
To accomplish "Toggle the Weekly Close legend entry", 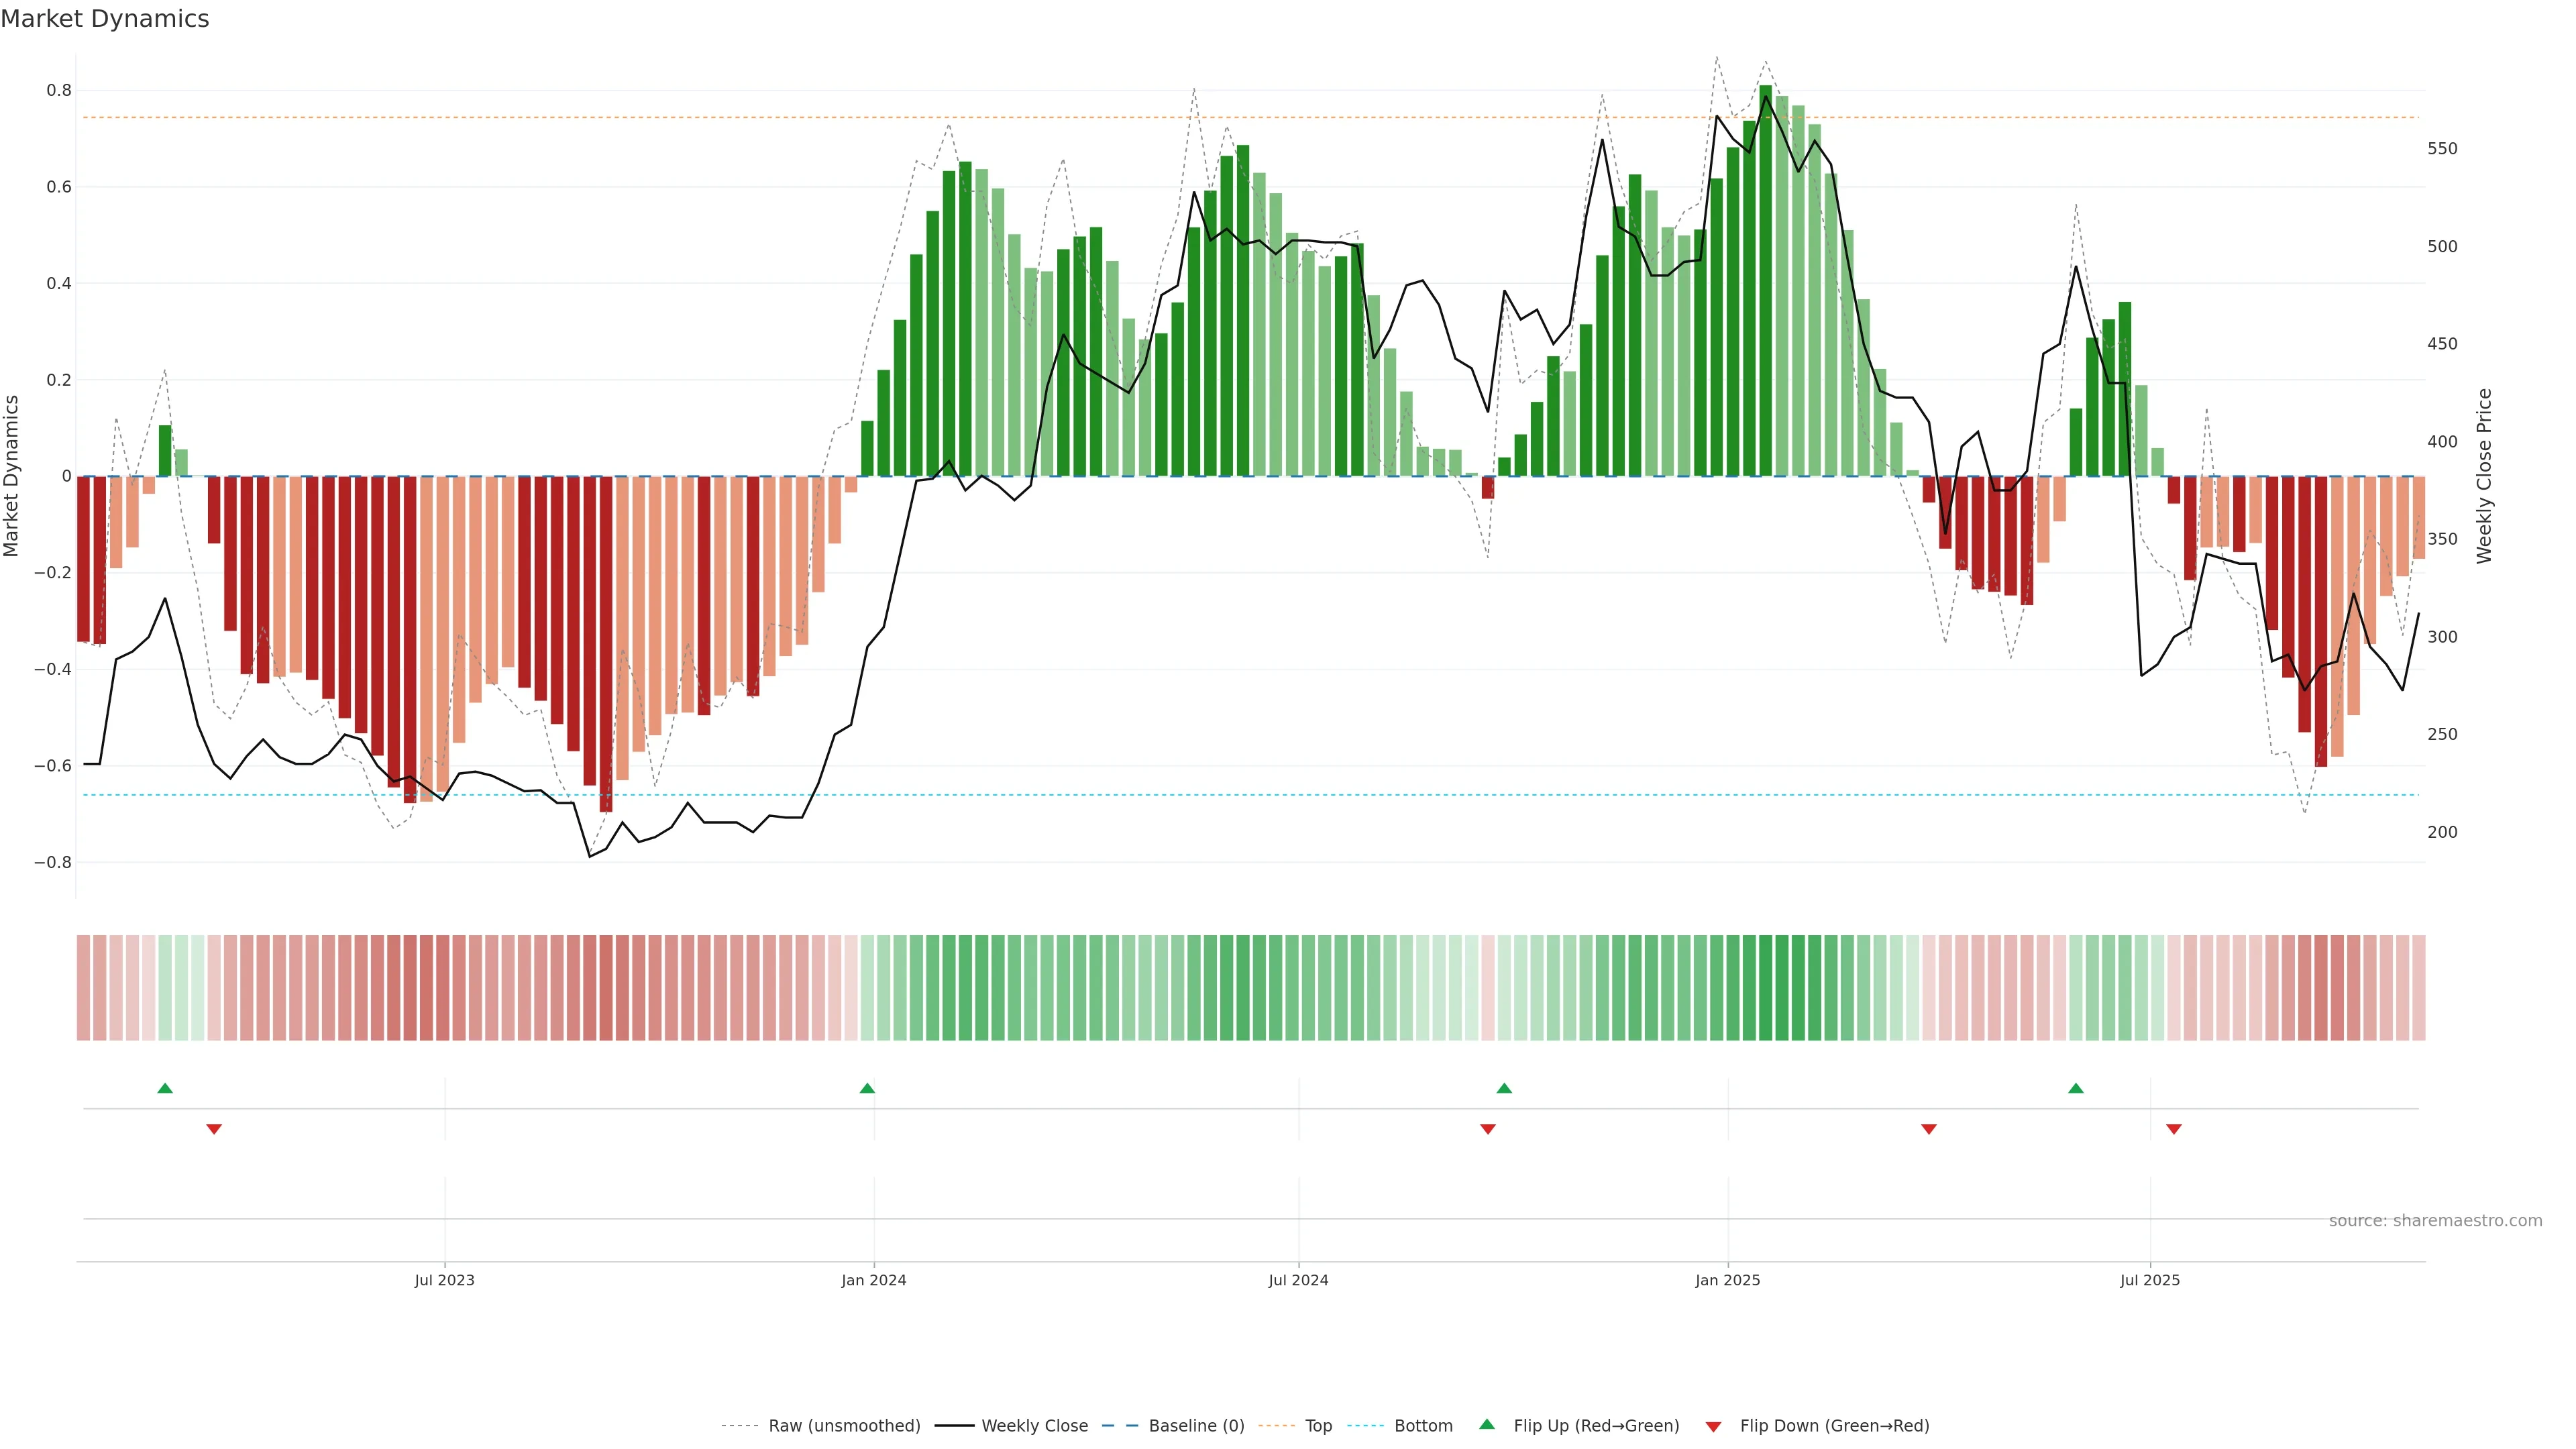I will coord(1034,1426).
